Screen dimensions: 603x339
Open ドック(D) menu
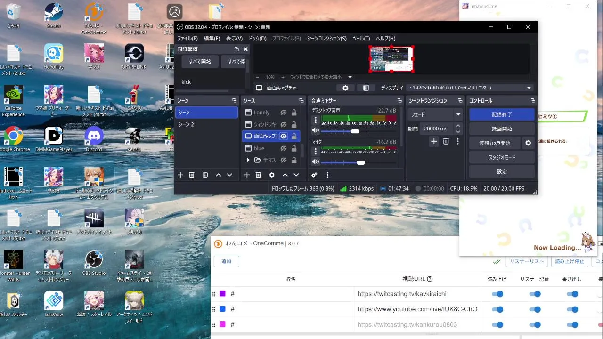[257, 39]
